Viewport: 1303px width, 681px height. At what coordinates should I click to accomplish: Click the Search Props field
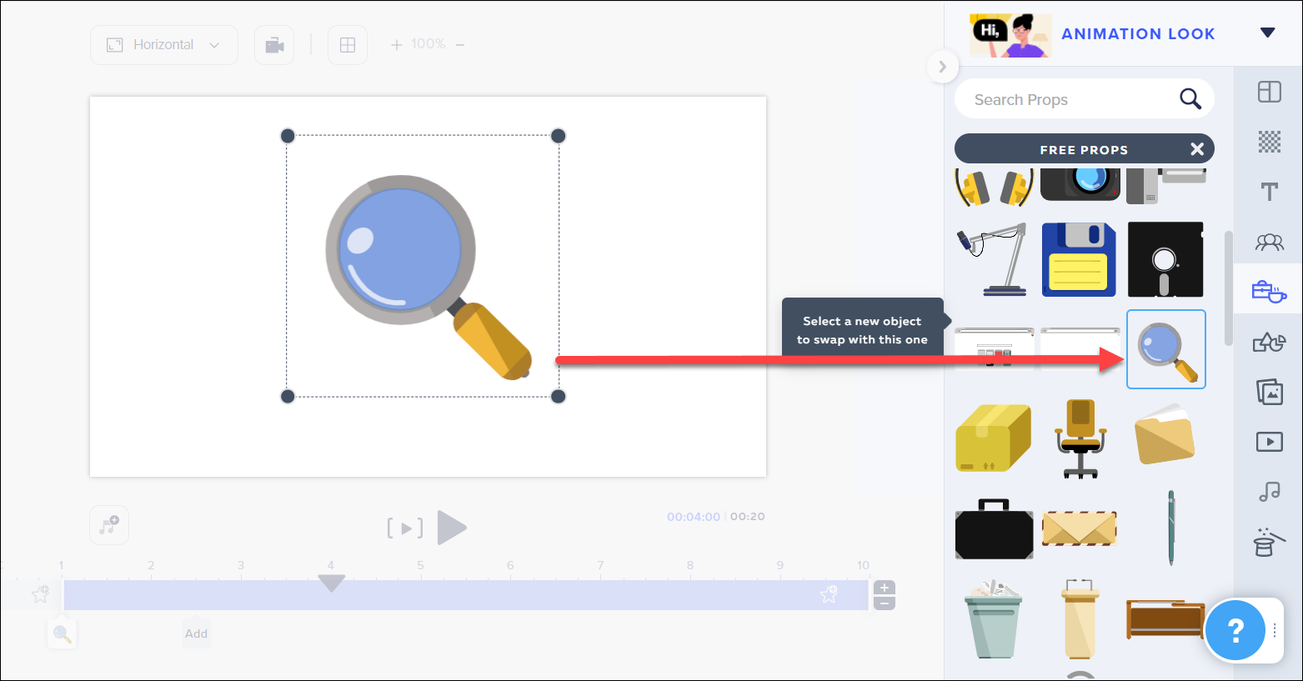[x=1071, y=100]
